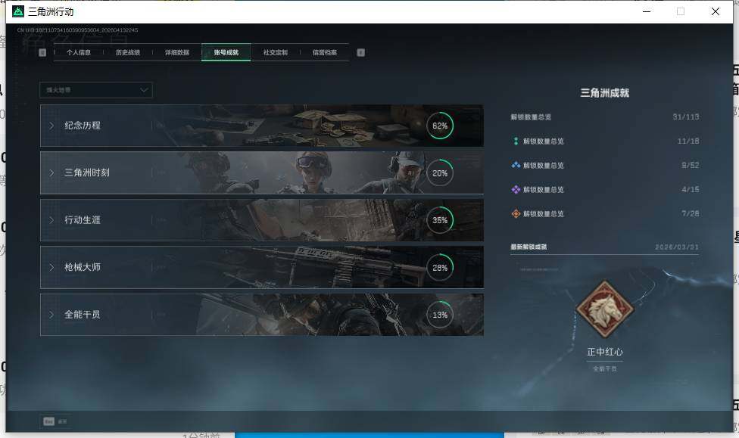Expand the 纪念历程 achievement category
739x438 pixels.
point(261,126)
